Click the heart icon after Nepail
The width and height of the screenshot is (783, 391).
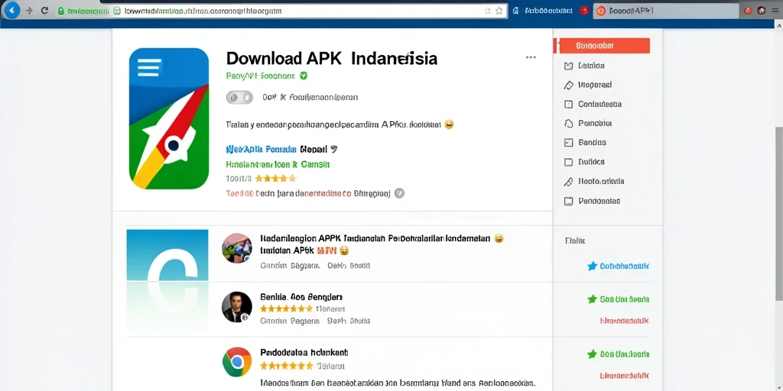coord(334,149)
